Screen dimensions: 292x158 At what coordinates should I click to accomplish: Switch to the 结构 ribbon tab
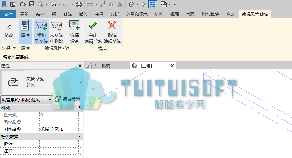click(x=40, y=14)
